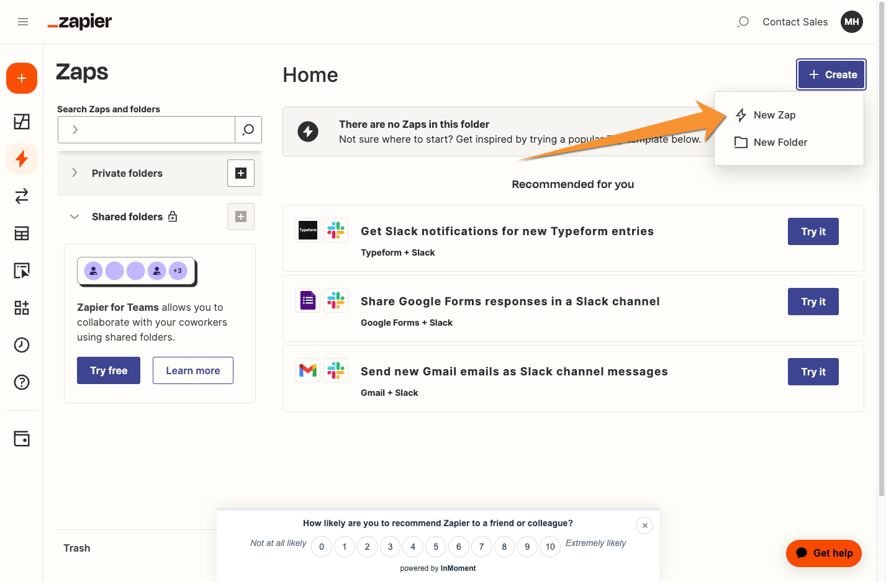Select survey rating 5
886x582 pixels.
(x=436, y=547)
